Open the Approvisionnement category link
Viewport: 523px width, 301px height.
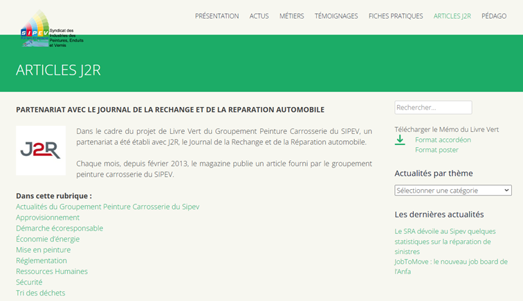coord(48,217)
